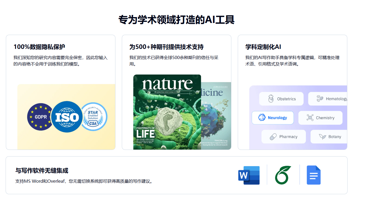
Task: Open the Google Docs icon
Action: tap(313, 175)
